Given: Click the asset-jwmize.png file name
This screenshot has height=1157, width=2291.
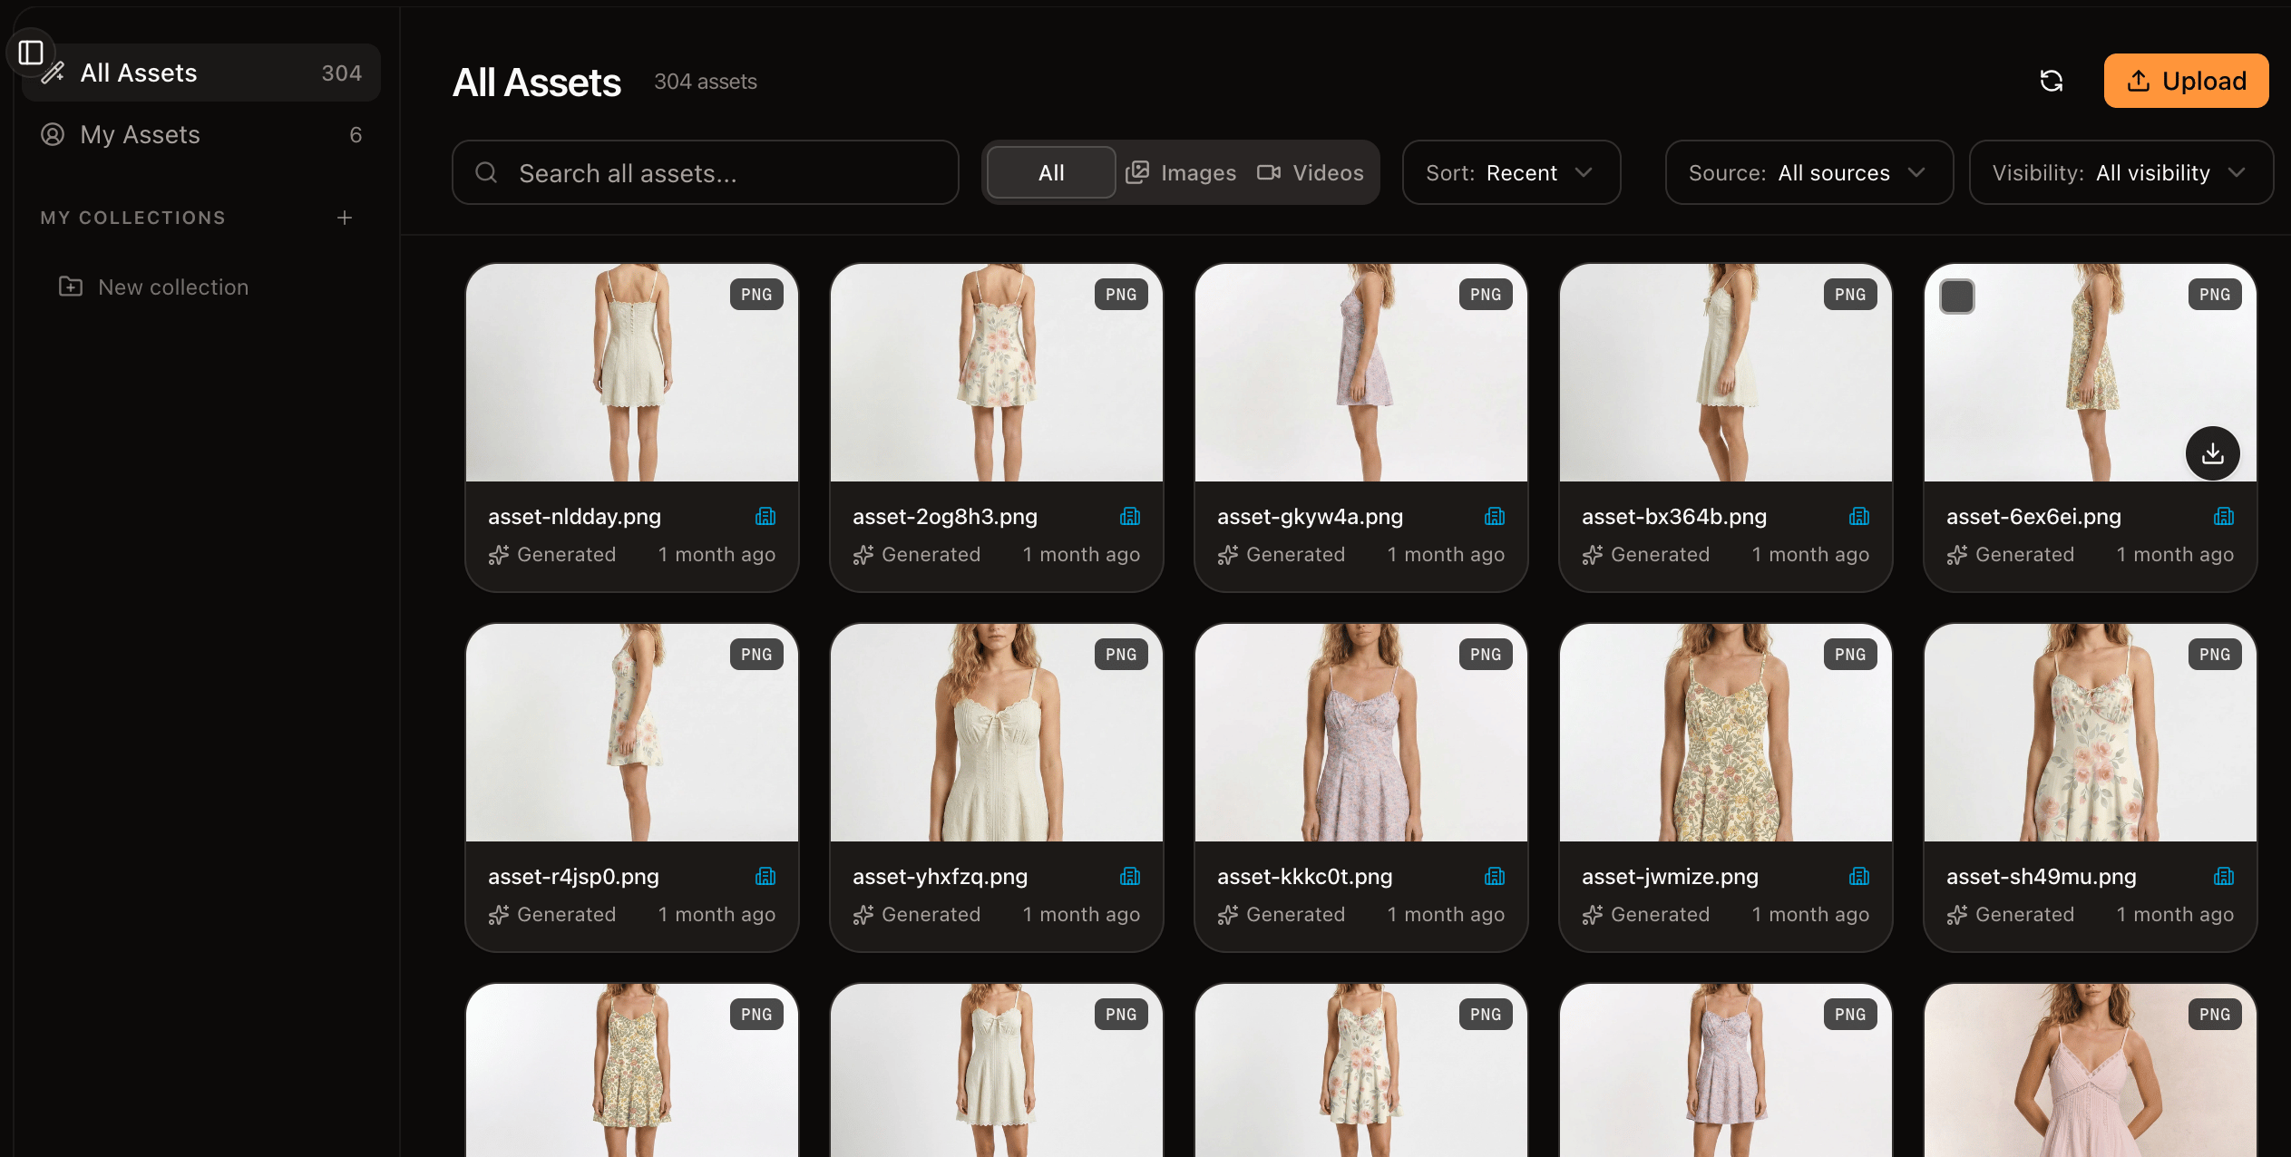Looking at the screenshot, I should 1671,876.
